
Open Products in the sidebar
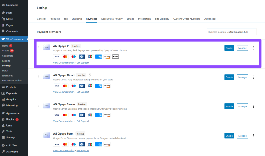pyautogui.click(x=11, y=87)
